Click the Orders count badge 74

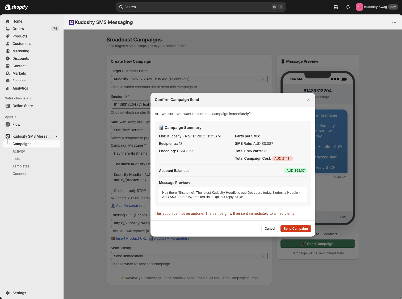[55, 29]
